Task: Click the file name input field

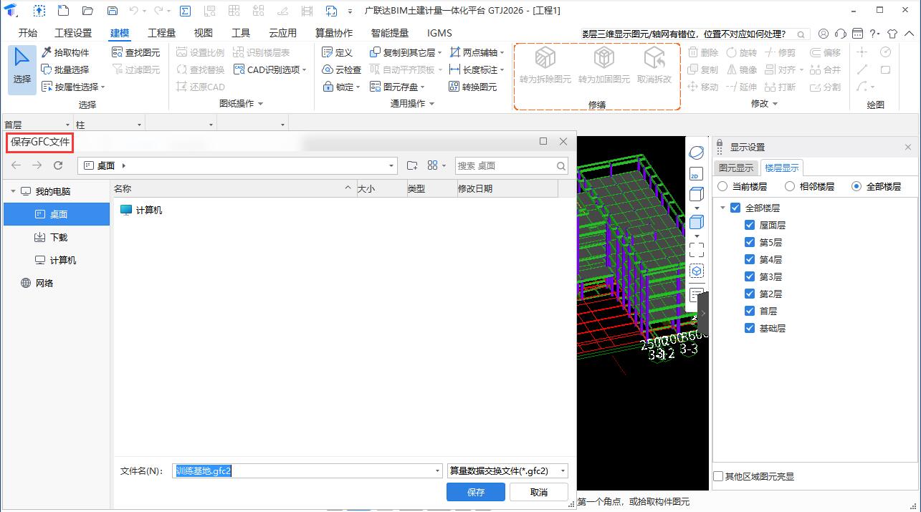Action: pos(307,470)
